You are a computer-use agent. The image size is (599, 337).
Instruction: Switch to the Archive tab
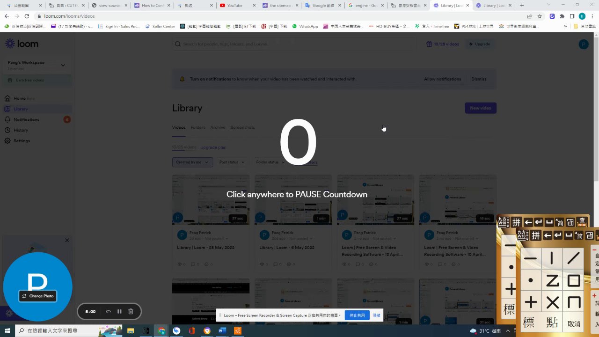tap(218, 127)
